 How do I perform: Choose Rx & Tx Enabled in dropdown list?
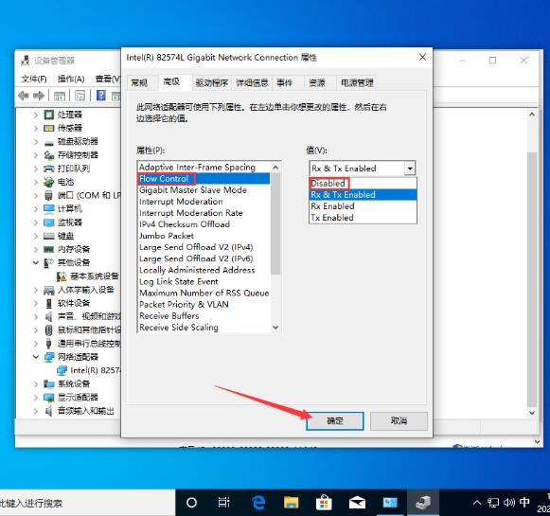coord(363,195)
